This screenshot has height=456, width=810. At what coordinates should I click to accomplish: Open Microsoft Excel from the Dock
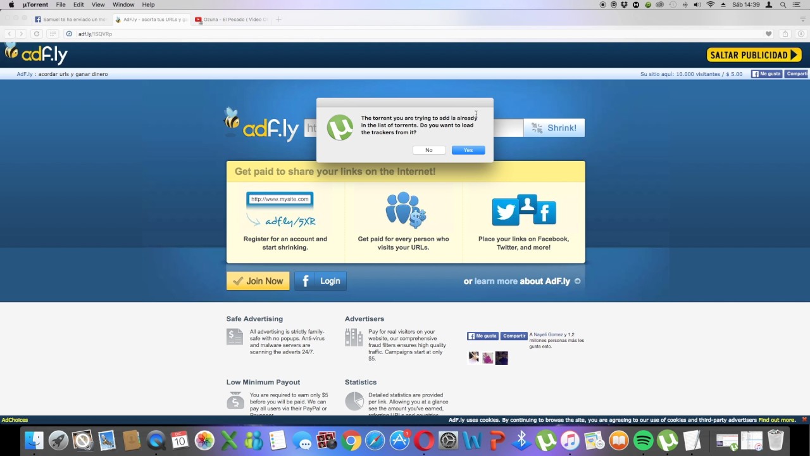point(229,440)
